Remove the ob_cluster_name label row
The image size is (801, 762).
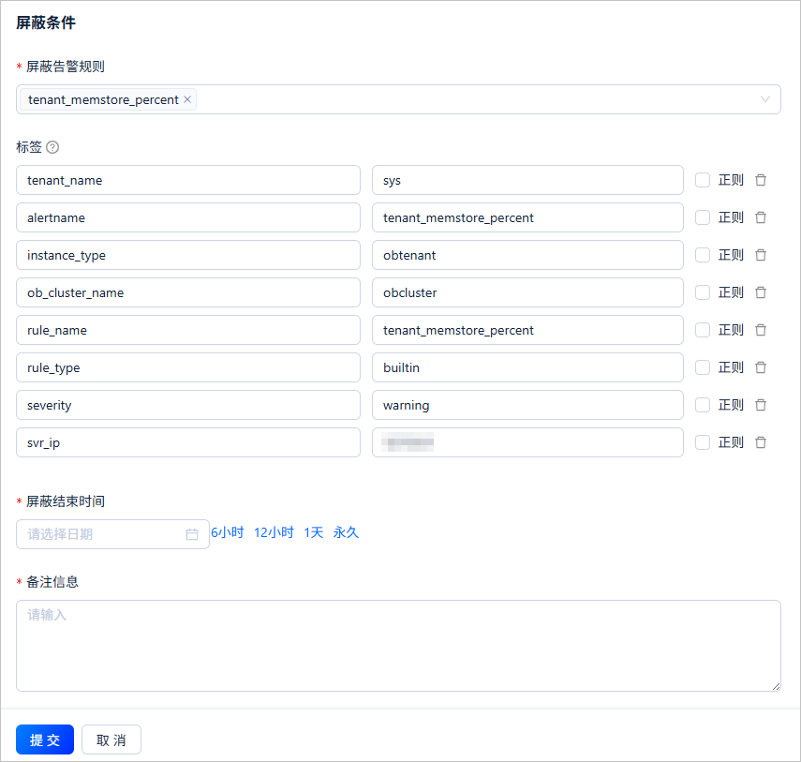761,292
